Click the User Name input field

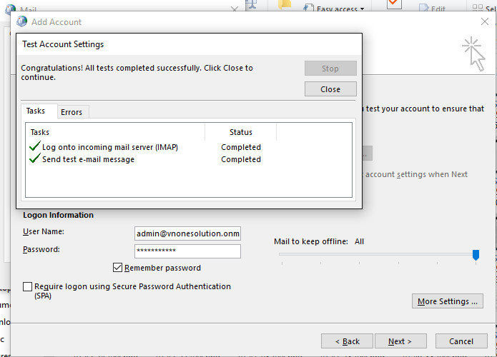pyautogui.click(x=187, y=233)
